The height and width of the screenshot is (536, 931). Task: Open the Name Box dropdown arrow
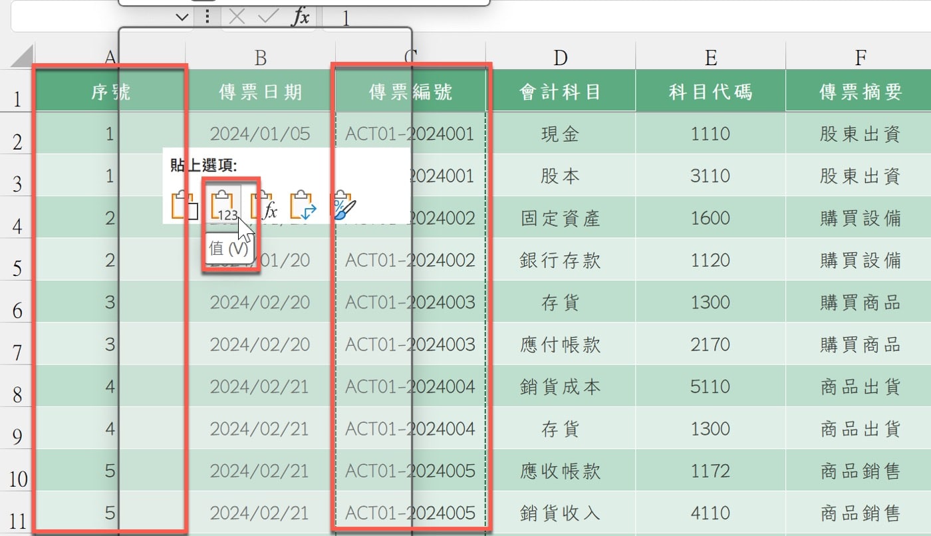183,17
